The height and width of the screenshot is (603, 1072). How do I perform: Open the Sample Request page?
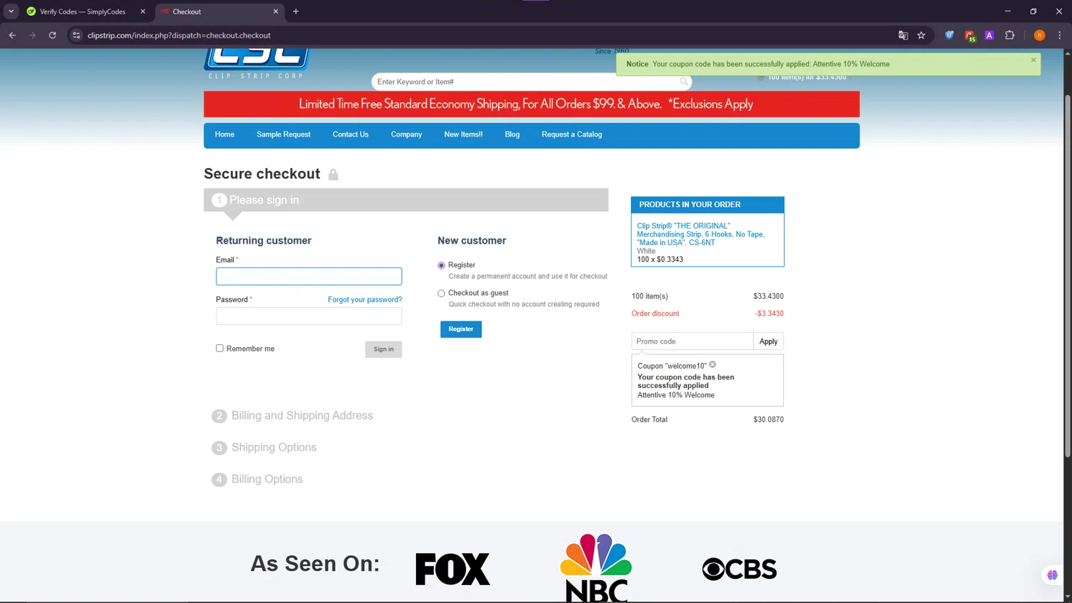click(284, 134)
